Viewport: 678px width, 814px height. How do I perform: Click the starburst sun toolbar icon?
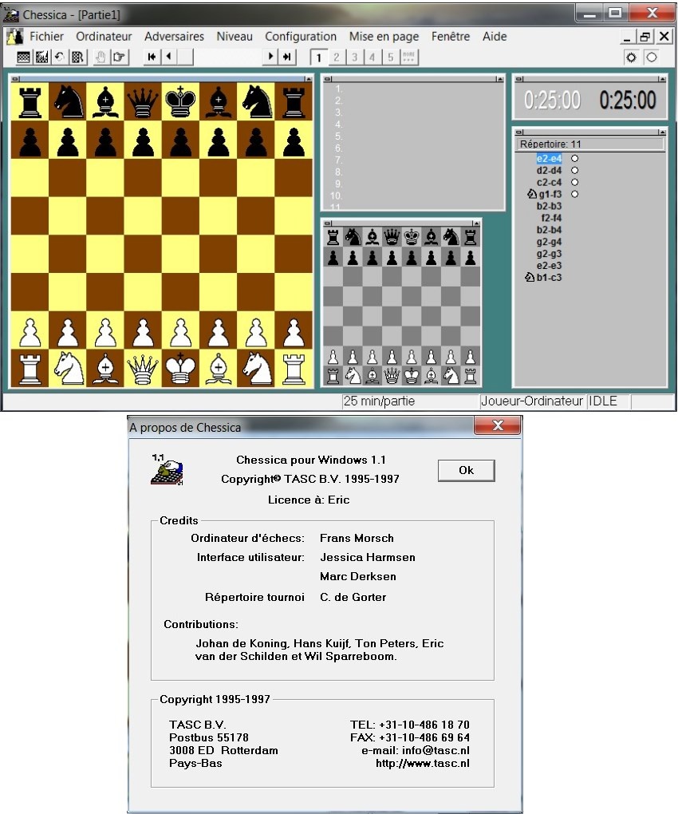coord(631,57)
